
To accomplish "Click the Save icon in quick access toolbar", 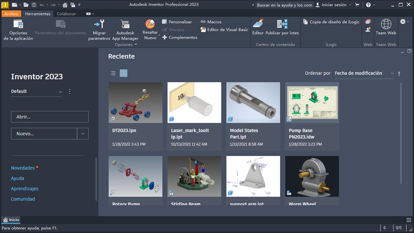I will (x=34, y=5).
